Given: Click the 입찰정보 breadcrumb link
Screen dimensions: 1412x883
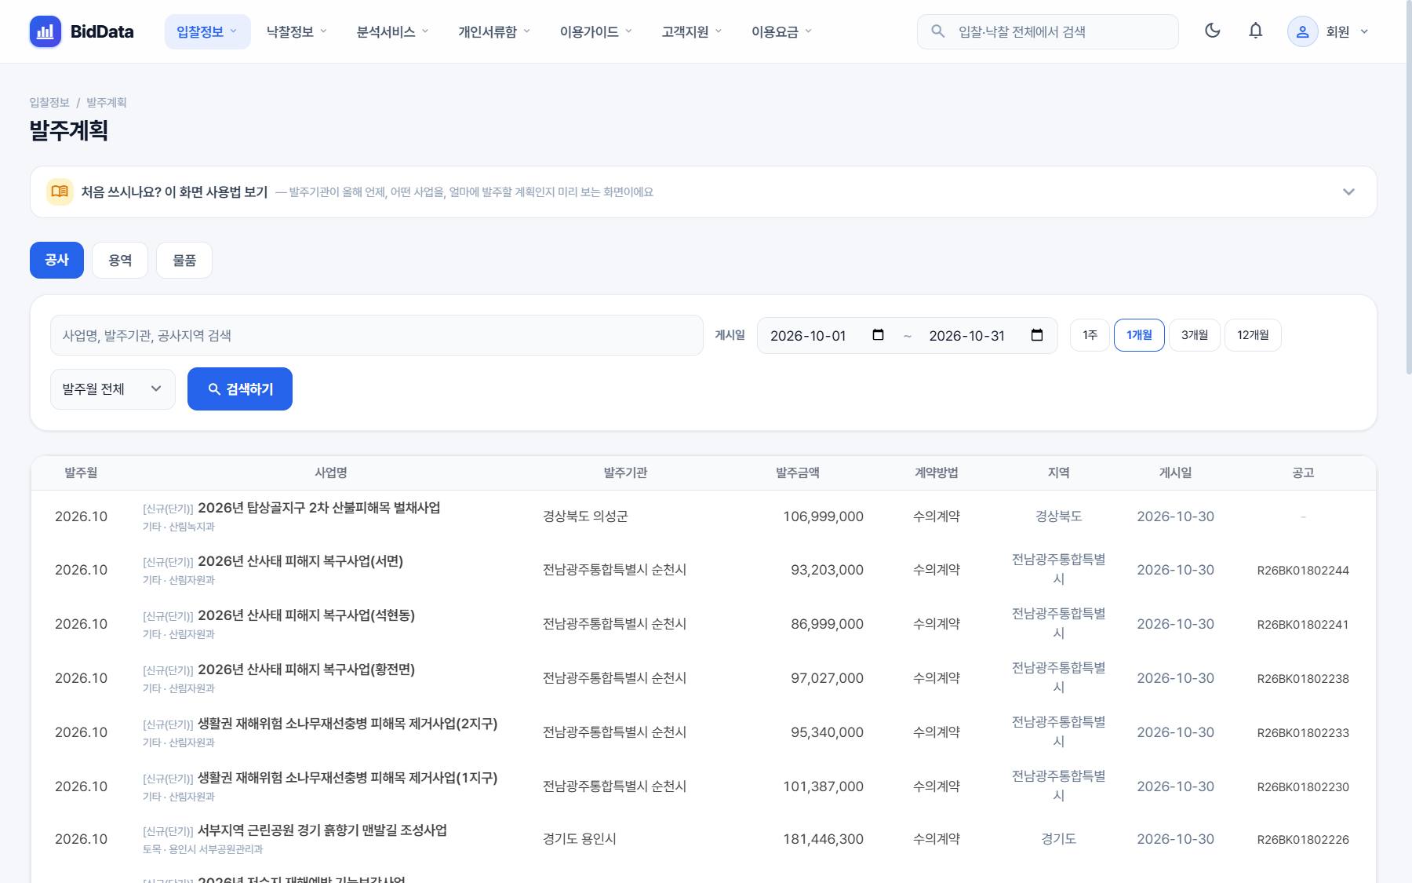Looking at the screenshot, I should [49, 103].
